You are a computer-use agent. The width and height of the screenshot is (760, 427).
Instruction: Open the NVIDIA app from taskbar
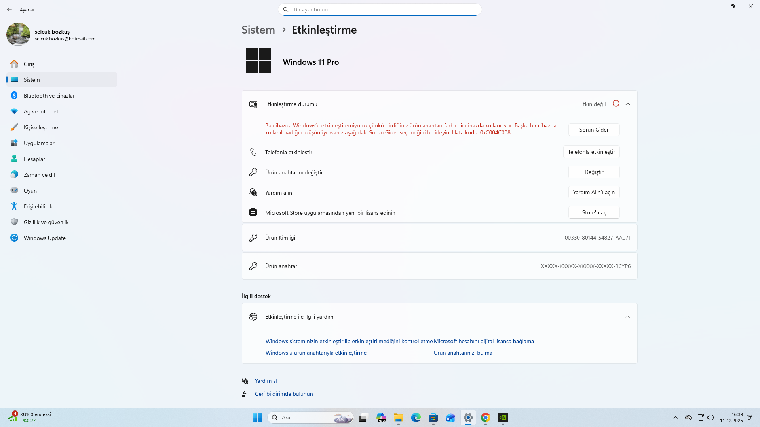click(503, 418)
